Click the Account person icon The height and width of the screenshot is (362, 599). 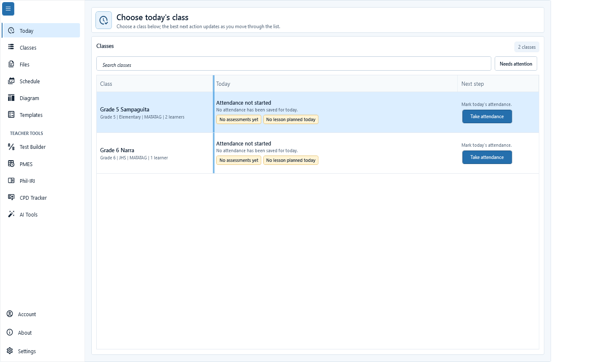tap(10, 314)
